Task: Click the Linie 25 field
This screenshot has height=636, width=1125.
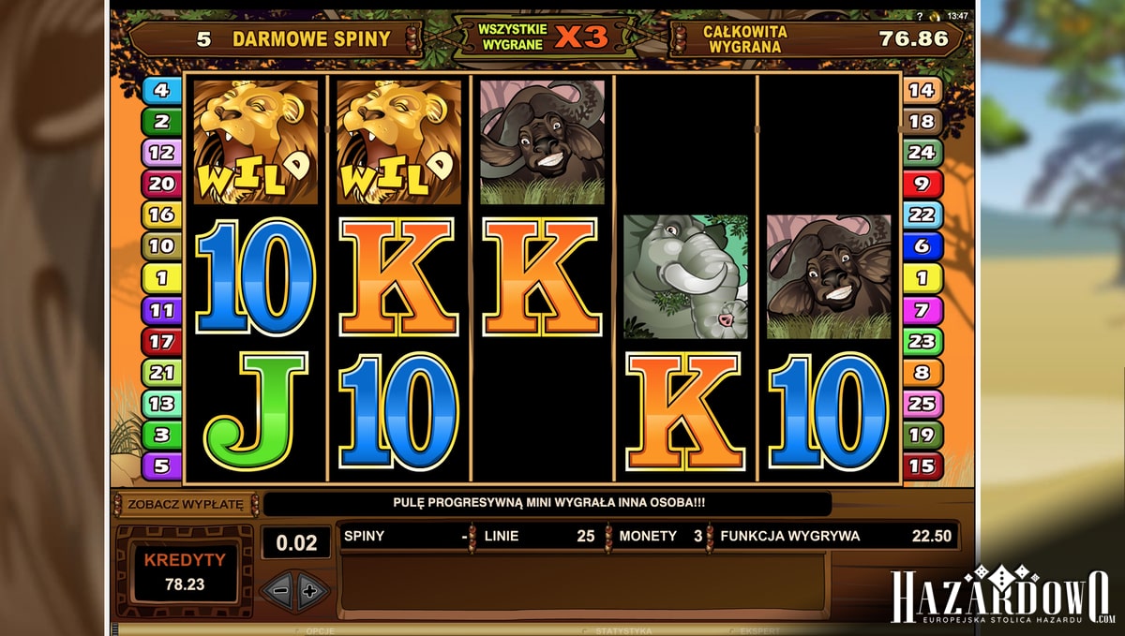Action: point(539,536)
